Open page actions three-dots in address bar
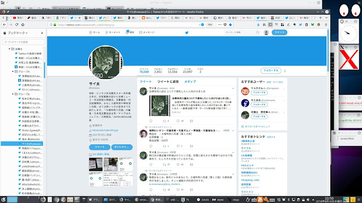Image resolution: width=362 pixels, height=203 pixels. 219,25
